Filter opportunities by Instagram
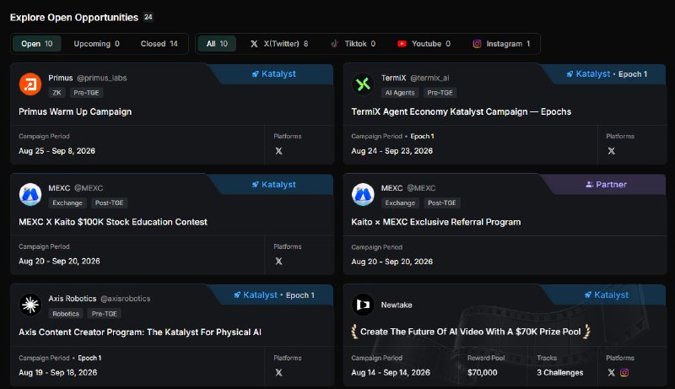The image size is (675, 389). 501,44
